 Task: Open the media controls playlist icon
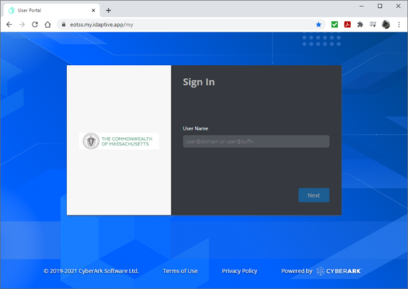click(373, 25)
